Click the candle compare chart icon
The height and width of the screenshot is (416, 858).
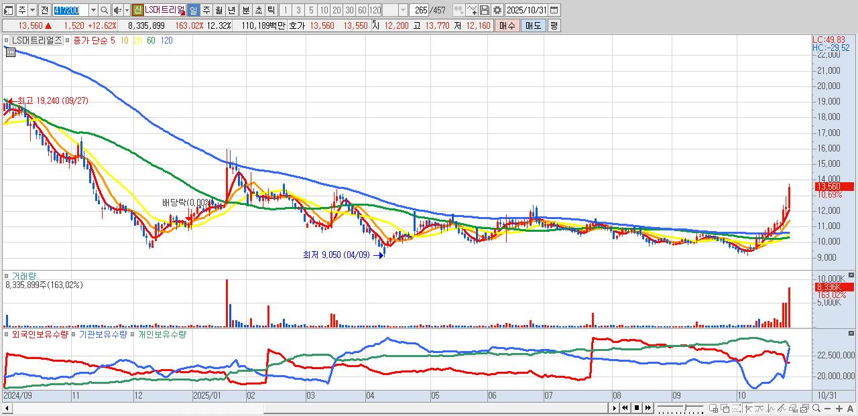pyautogui.click(x=460, y=10)
